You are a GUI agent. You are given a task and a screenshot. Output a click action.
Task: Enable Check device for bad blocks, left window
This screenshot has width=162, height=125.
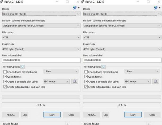pyautogui.click(x=5, y=72)
